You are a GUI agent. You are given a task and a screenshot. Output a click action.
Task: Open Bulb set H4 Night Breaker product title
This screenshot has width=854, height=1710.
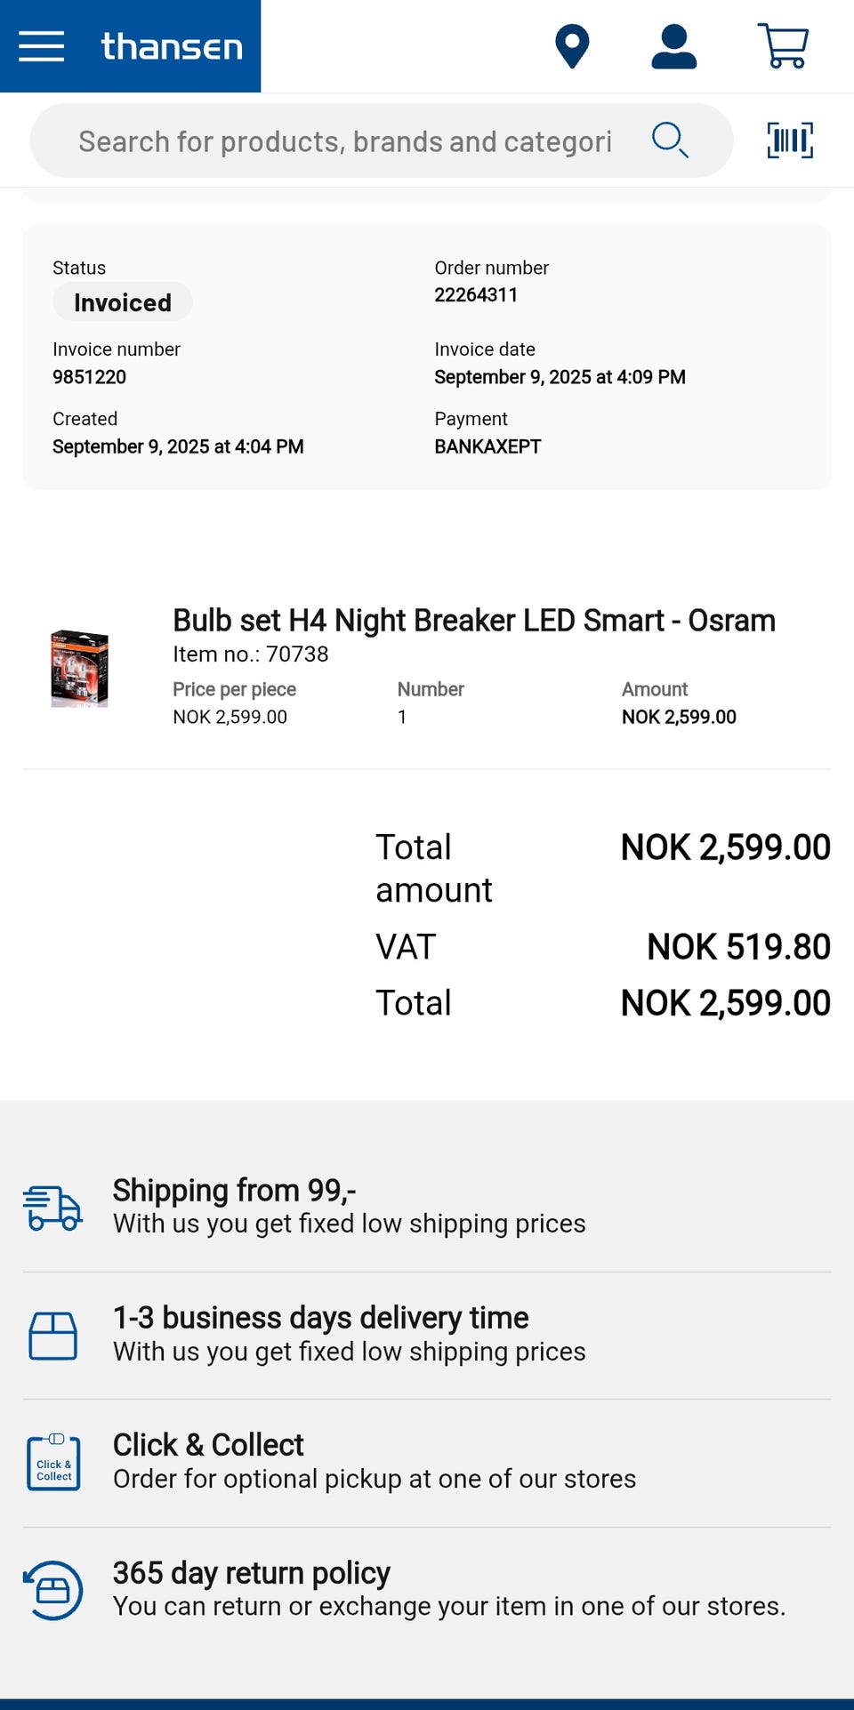click(x=473, y=621)
